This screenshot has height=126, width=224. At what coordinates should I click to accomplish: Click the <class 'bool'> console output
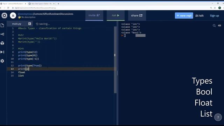(x=131, y=33)
